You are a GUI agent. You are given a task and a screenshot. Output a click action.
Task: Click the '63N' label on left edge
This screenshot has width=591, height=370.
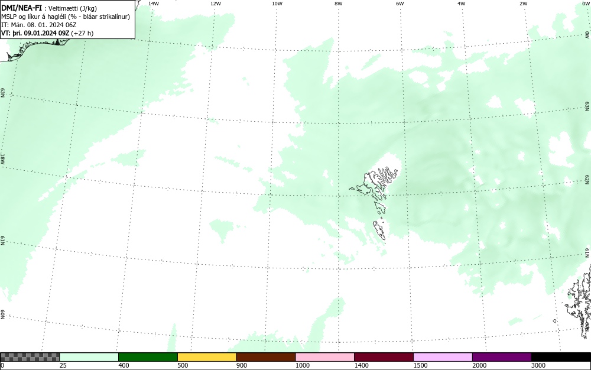click(2, 93)
